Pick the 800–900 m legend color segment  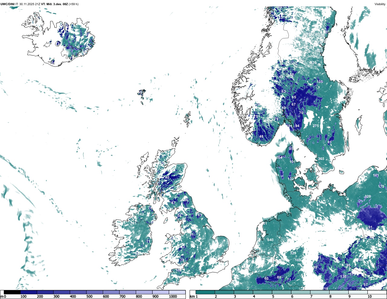tap(144, 292)
